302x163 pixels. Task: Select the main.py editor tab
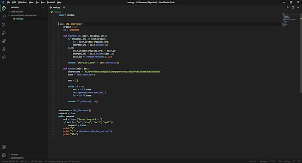click(x=57, y=7)
